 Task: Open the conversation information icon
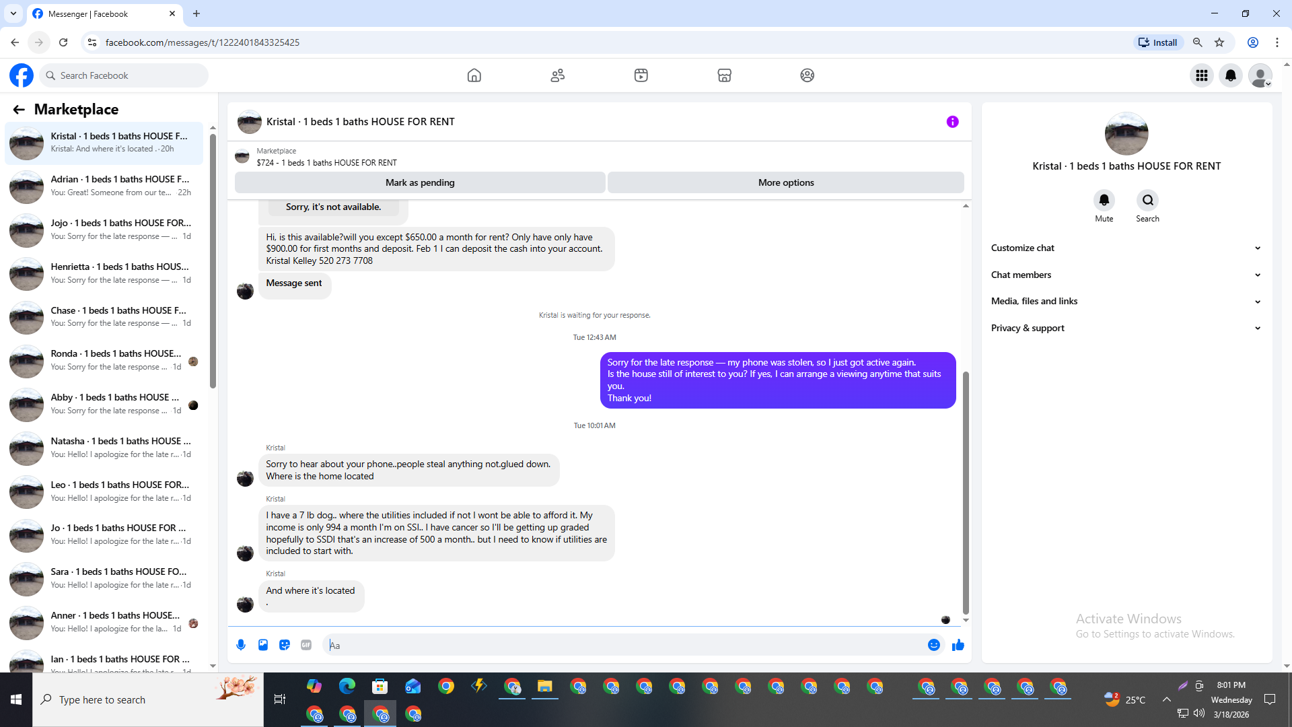point(952,122)
